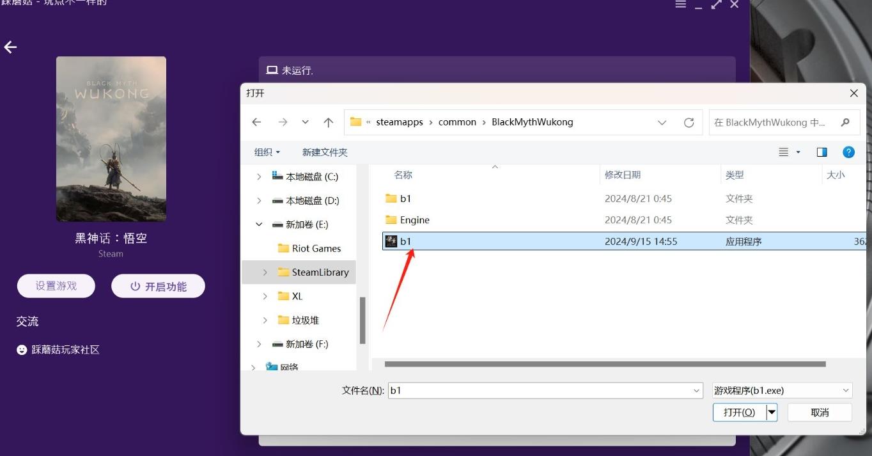Click the 取消 button
872x456 pixels.
(x=820, y=413)
